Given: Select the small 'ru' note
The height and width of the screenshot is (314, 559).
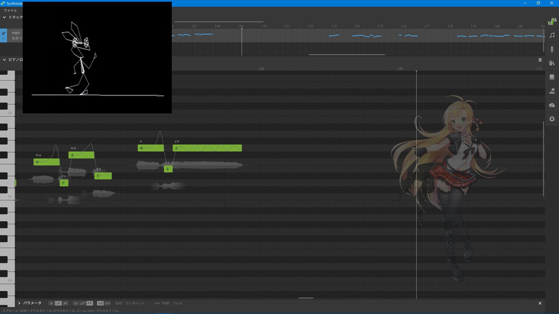Looking at the screenshot, I should [168, 169].
